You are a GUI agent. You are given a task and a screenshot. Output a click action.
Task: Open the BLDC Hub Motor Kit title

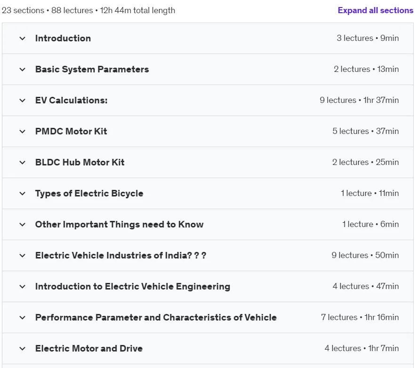point(80,162)
